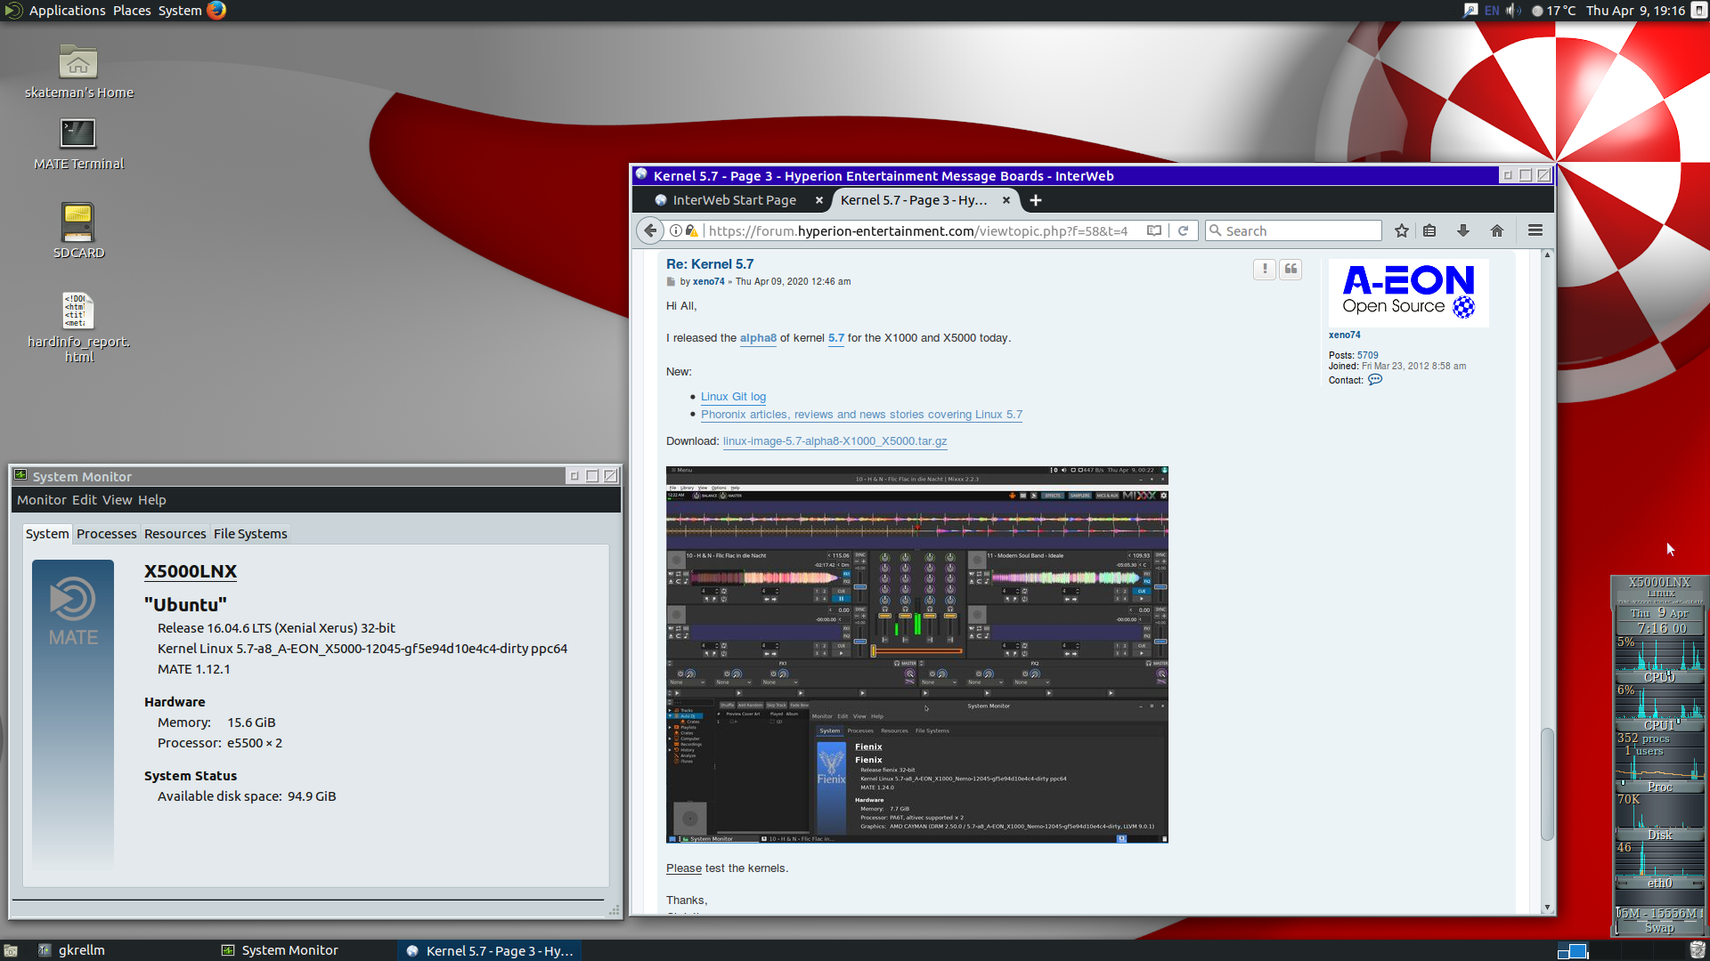This screenshot has width=1710, height=961.
Task: Click the Please link below screenshot
Action: 684,868
